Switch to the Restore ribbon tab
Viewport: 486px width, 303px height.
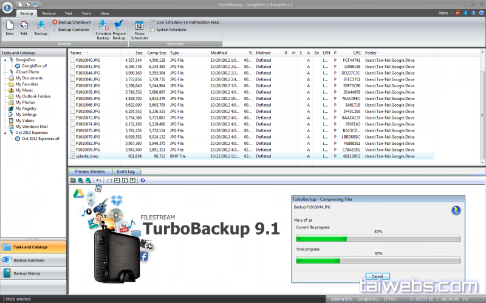[x=49, y=13]
